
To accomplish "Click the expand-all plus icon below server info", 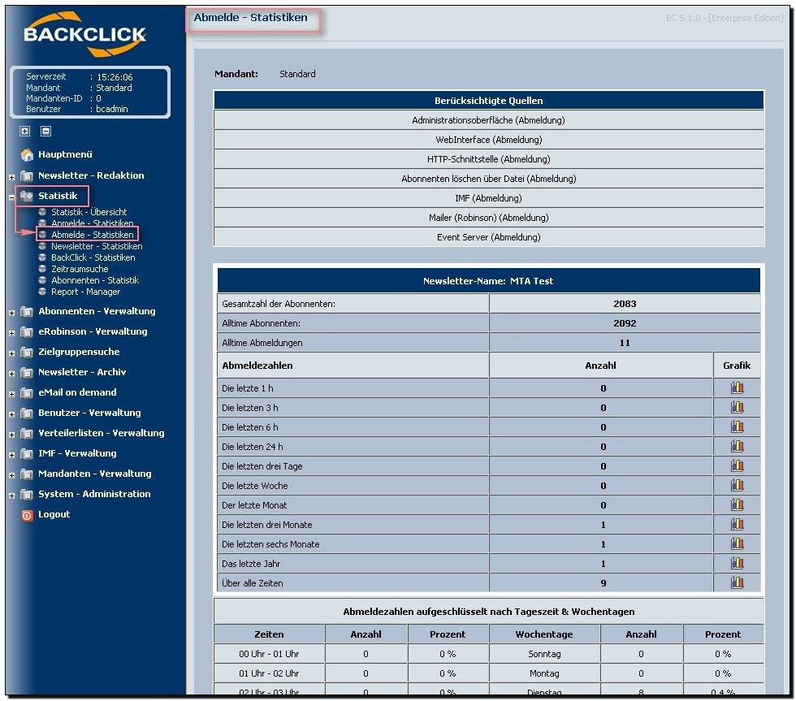I will [24, 131].
